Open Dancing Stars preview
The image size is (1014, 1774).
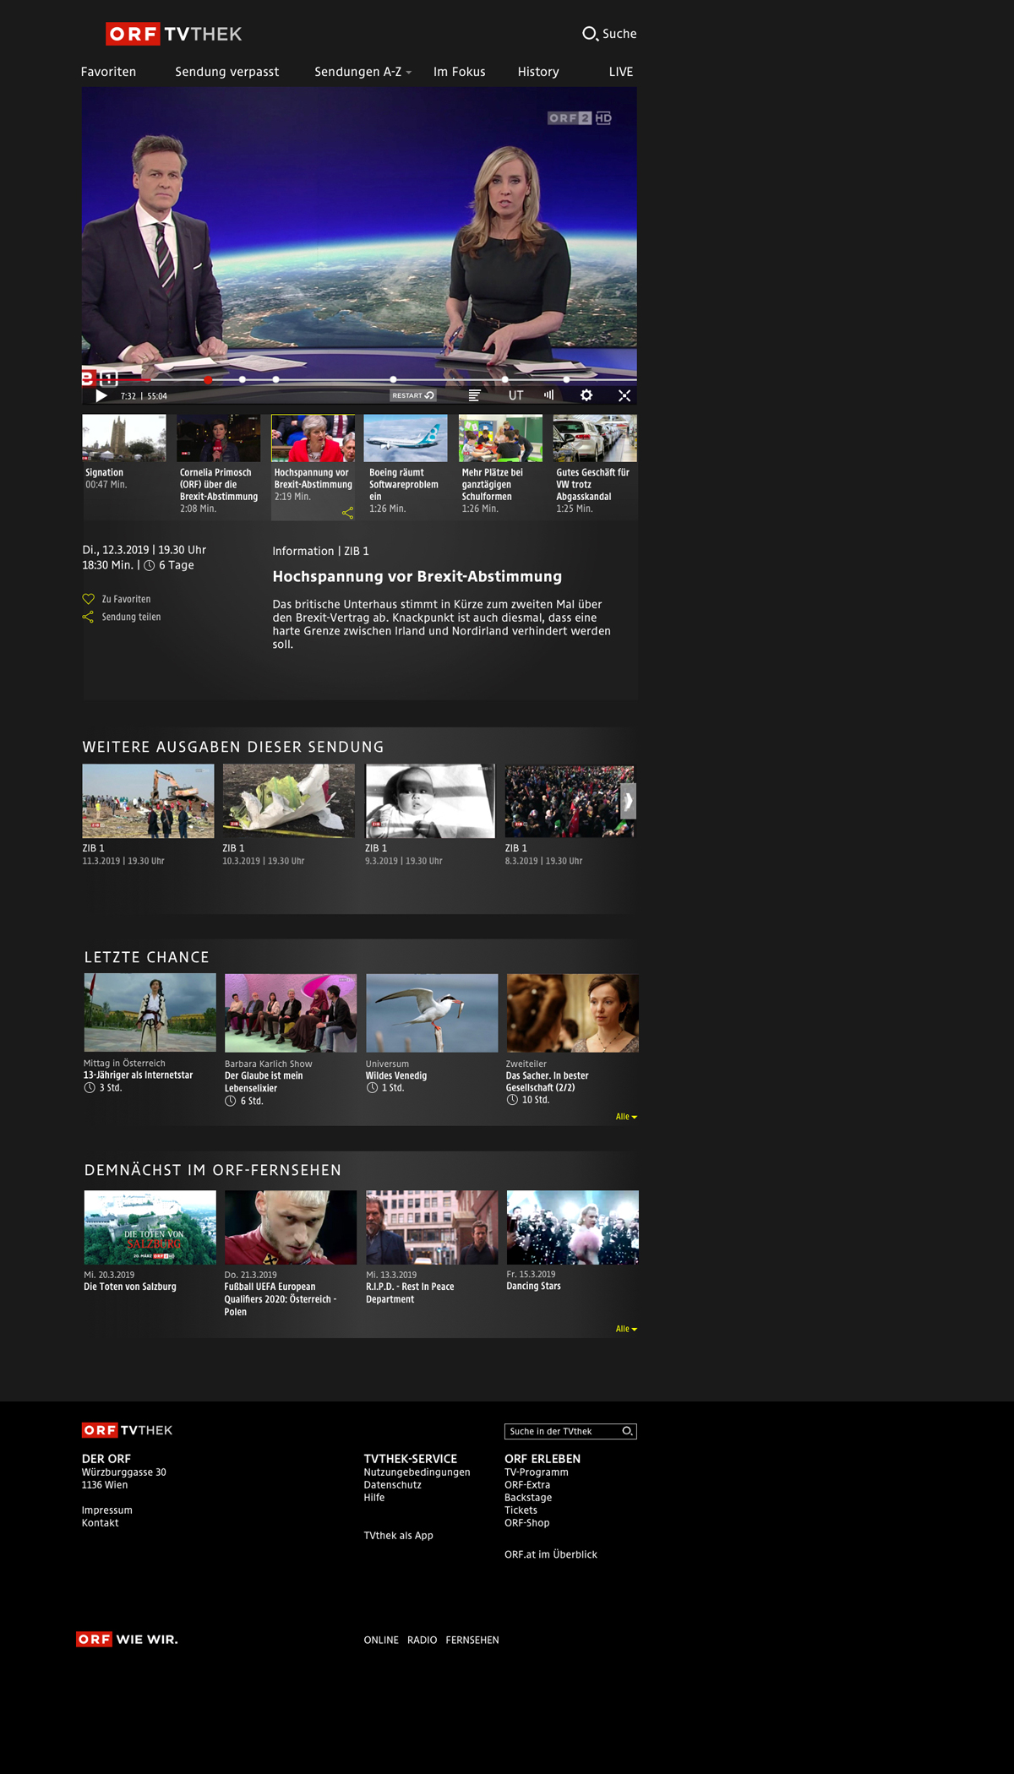point(572,1227)
